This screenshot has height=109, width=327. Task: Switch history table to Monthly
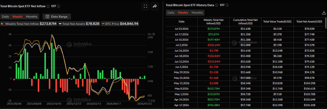[x=197, y=13]
